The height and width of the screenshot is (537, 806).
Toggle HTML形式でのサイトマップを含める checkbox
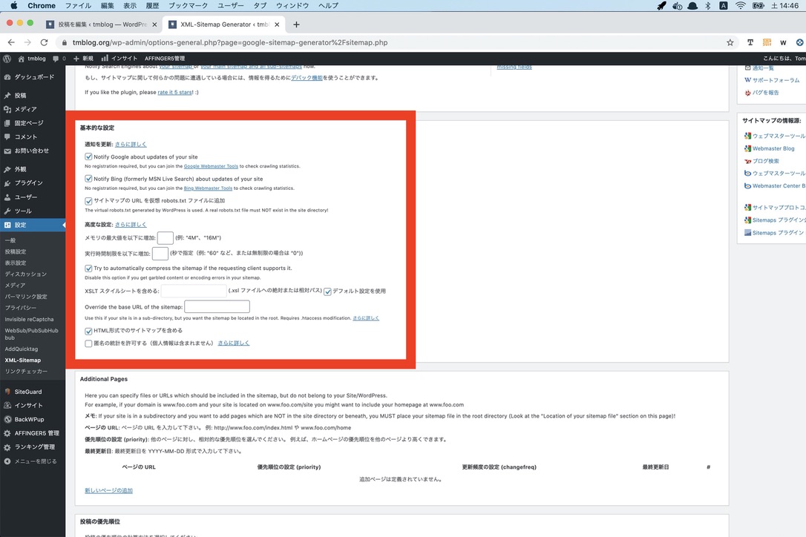[x=88, y=331]
